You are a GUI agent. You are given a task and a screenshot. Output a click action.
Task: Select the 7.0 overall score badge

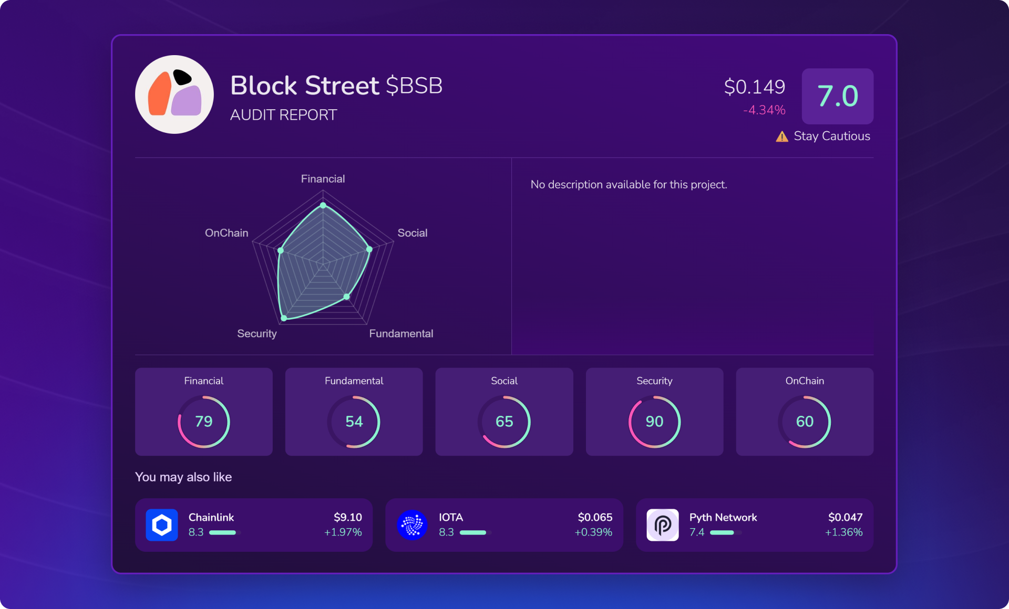[837, 96]
